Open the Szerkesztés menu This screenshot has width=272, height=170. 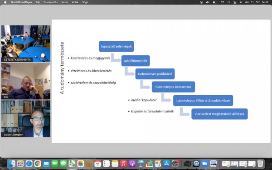tap(50, 2)
